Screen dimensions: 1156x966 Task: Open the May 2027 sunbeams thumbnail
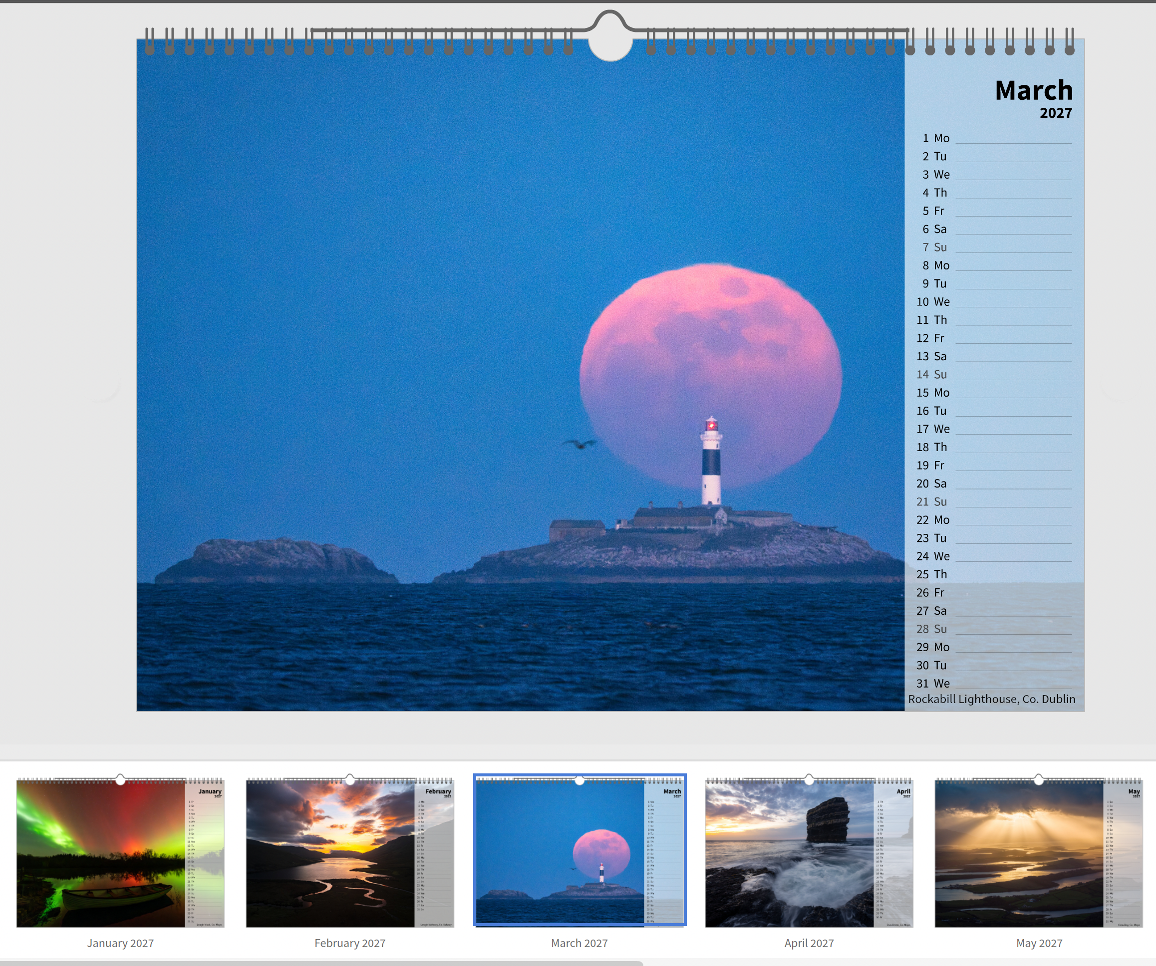(1039, 852)
